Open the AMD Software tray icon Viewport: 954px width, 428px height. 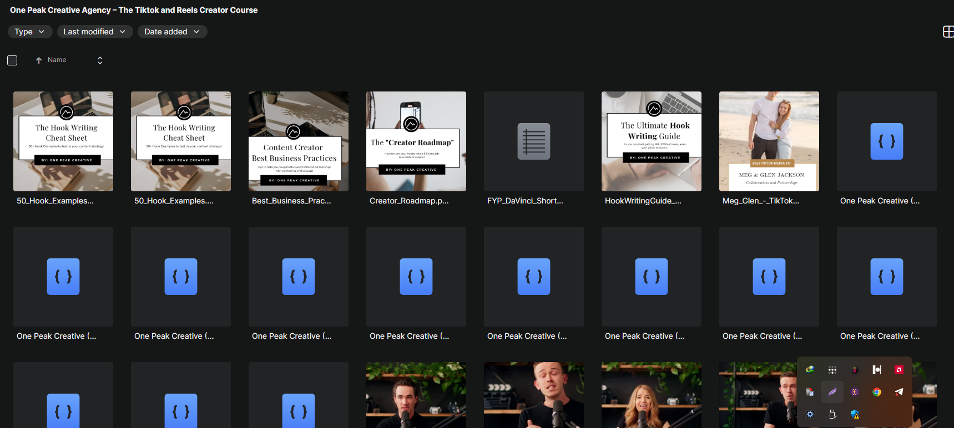(899, 370)
